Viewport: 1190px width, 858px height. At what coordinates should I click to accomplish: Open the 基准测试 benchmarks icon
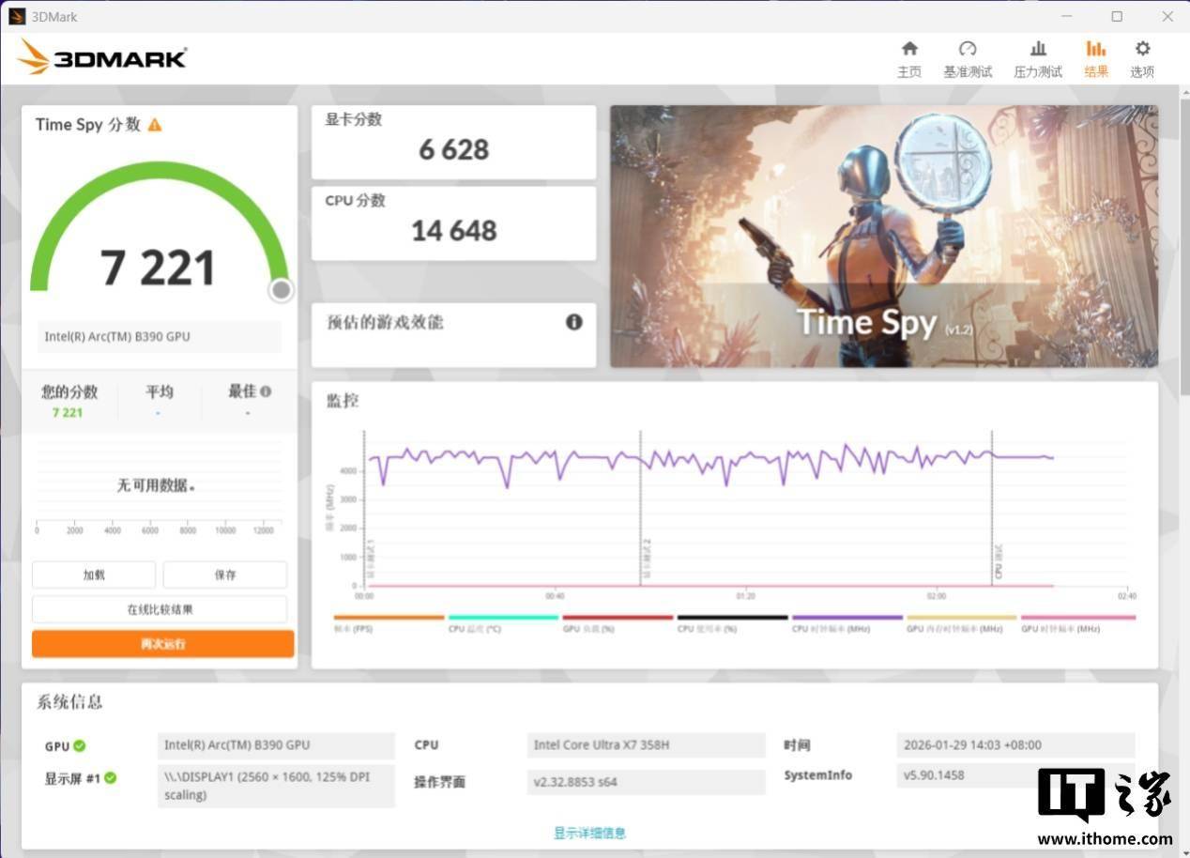tap(968, 49)
